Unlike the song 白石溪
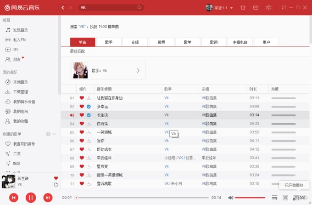 82,124
